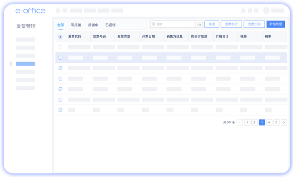Screen dimensions: 293x177
Task: Switch to the 报销中 tab
Action: click(93, 25)
